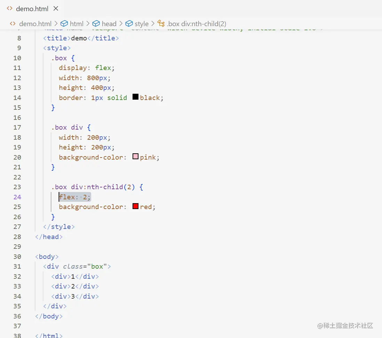Open the style breadcrumb segment

(x=142, y=24)
